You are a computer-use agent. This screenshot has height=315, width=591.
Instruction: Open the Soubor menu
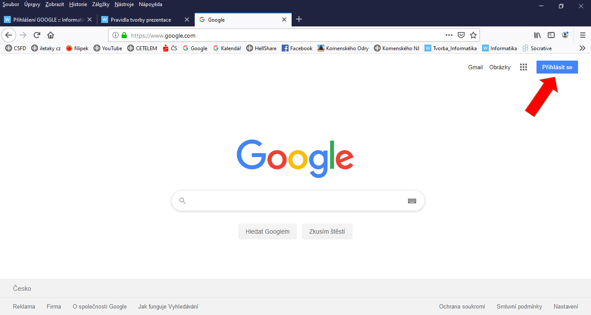(11, 4)
